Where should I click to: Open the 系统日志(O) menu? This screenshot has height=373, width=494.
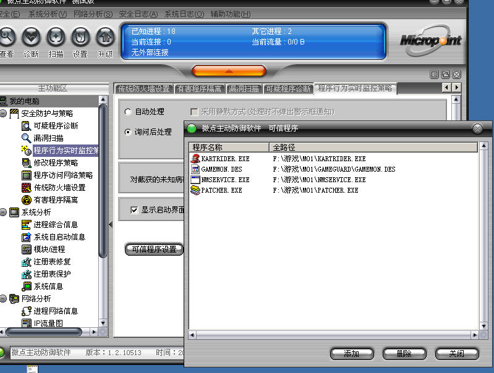pos(184,14)
